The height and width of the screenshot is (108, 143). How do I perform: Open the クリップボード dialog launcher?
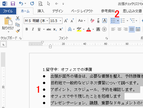click(20, 38)
